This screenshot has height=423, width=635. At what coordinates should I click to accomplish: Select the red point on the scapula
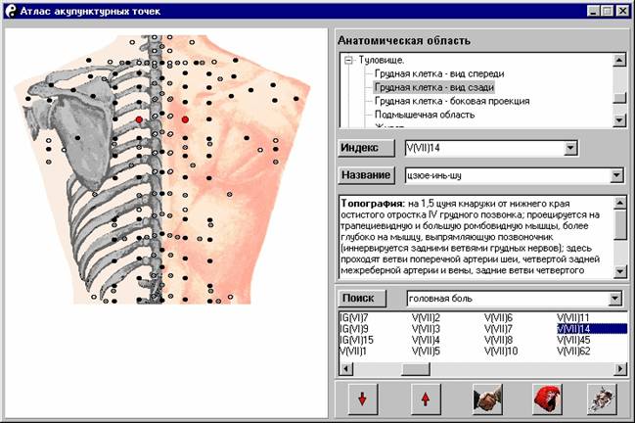[x=139, y=118]
